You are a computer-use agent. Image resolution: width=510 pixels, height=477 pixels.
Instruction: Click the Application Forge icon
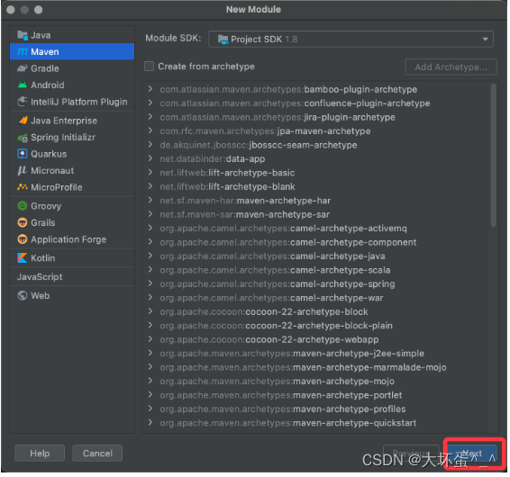point(23,239)
